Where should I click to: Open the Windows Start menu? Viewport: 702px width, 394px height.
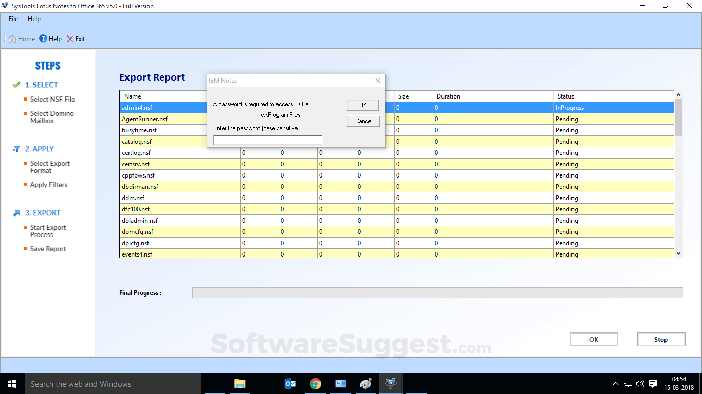click(x=12, y=384)
